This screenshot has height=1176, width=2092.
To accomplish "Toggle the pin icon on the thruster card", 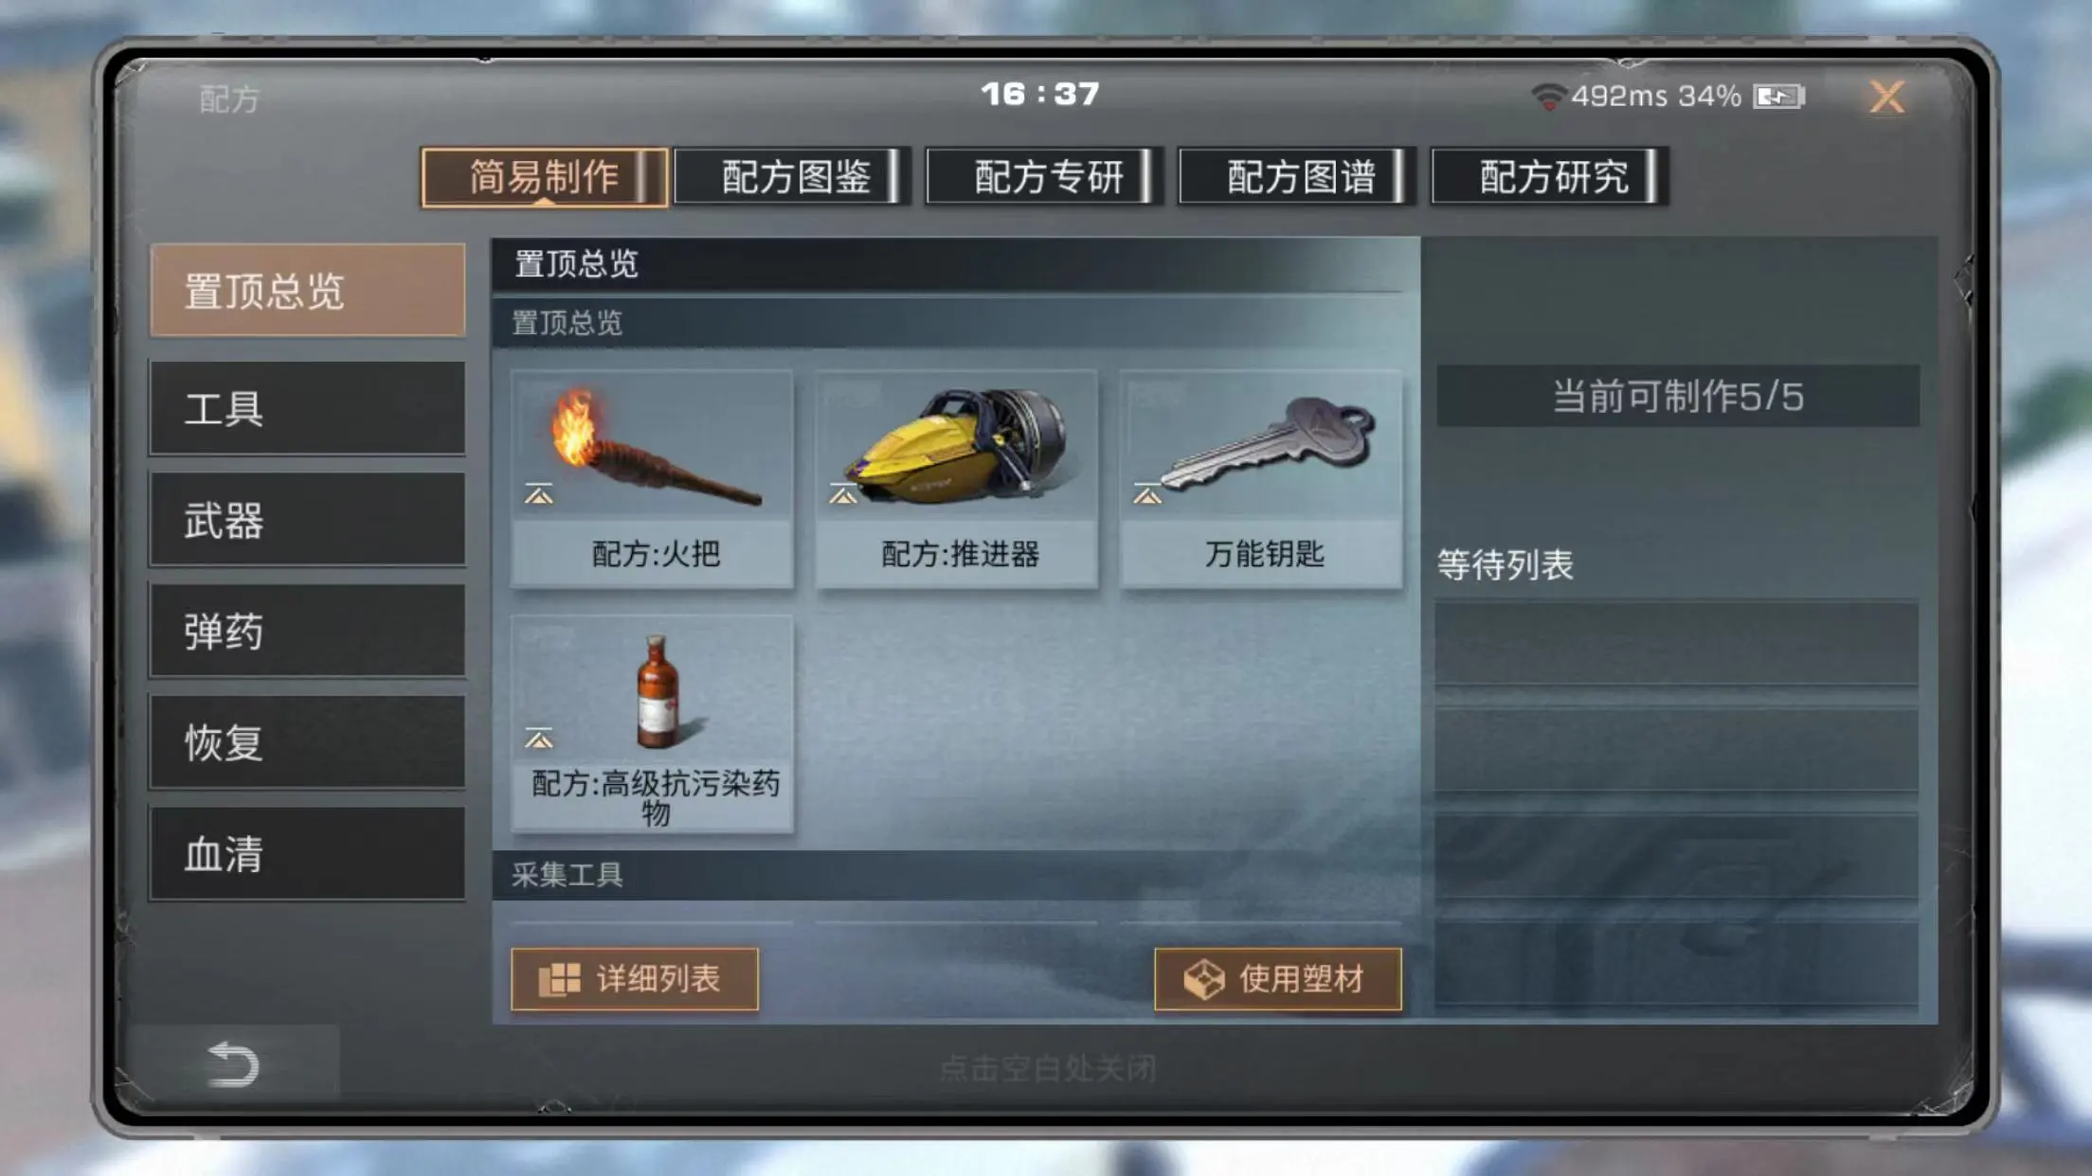I will coord(842,494).
